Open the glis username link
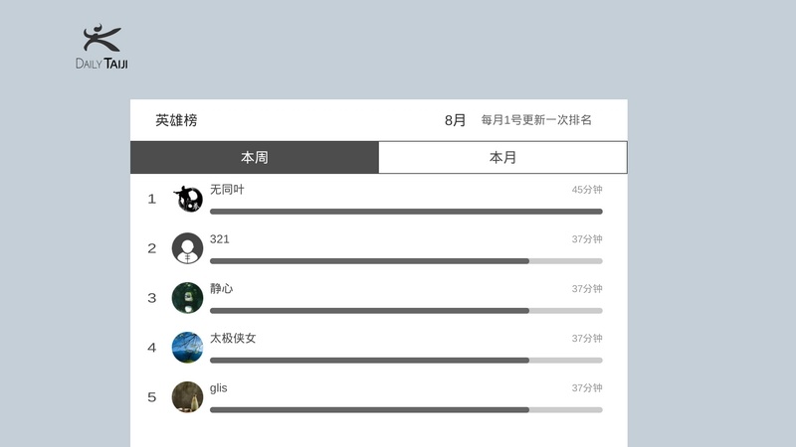The height and width of the screenshot is (447, 796). pos(219,387)
